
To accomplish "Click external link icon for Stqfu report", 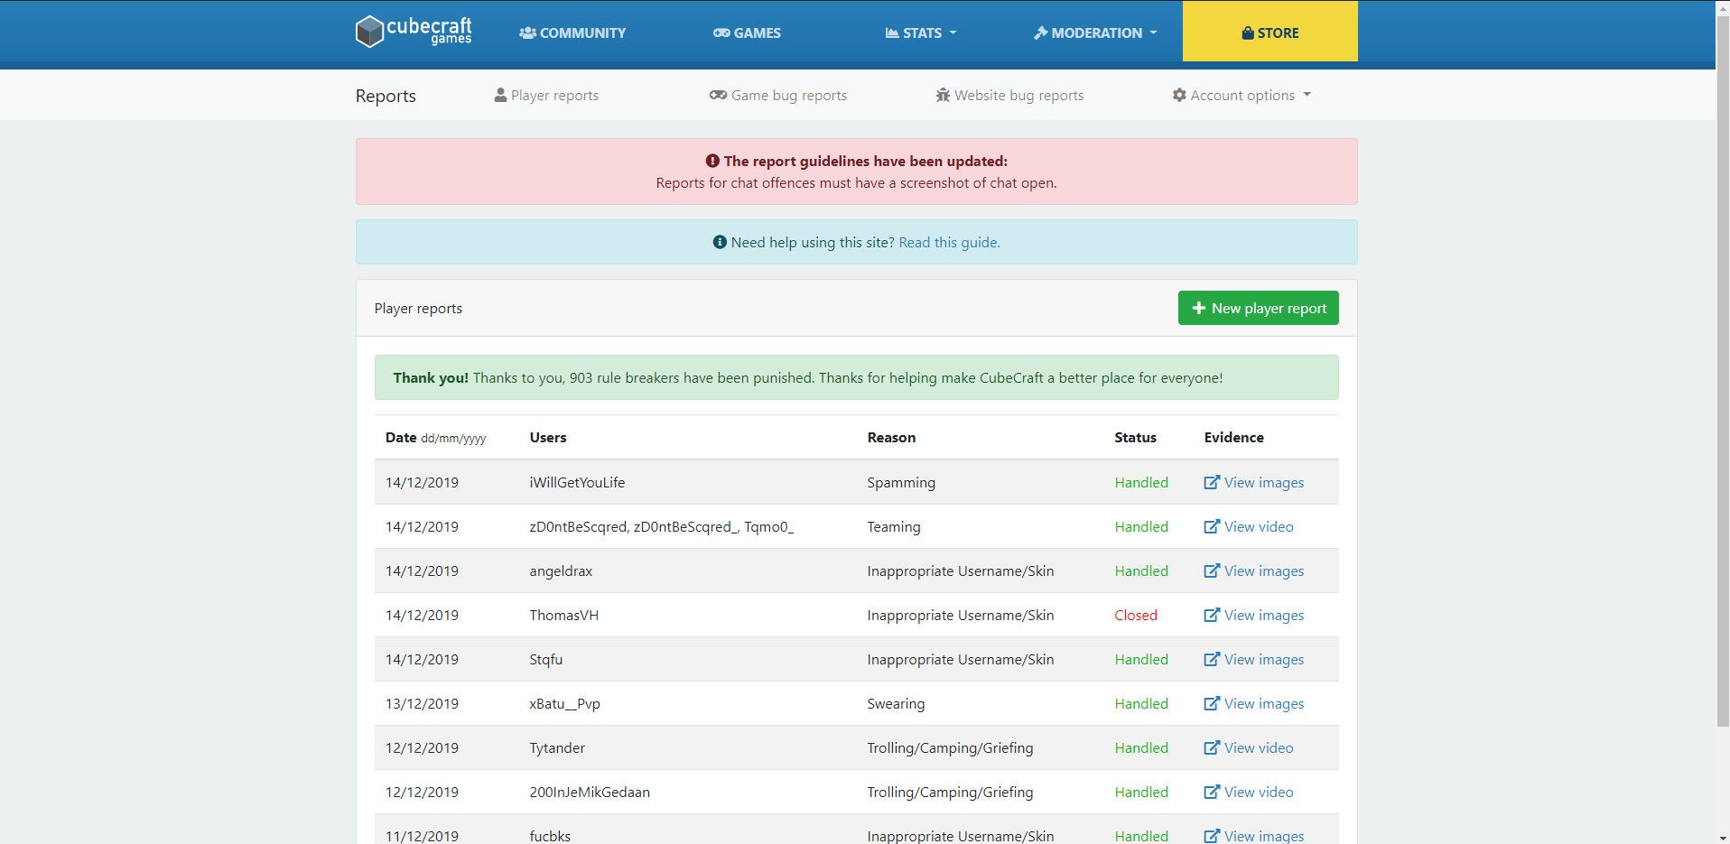I will point(1212,659).
